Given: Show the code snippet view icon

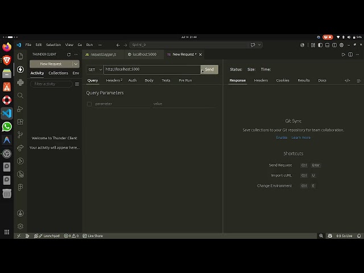Looking at the screenshot, I should click(x=347, y=80).
